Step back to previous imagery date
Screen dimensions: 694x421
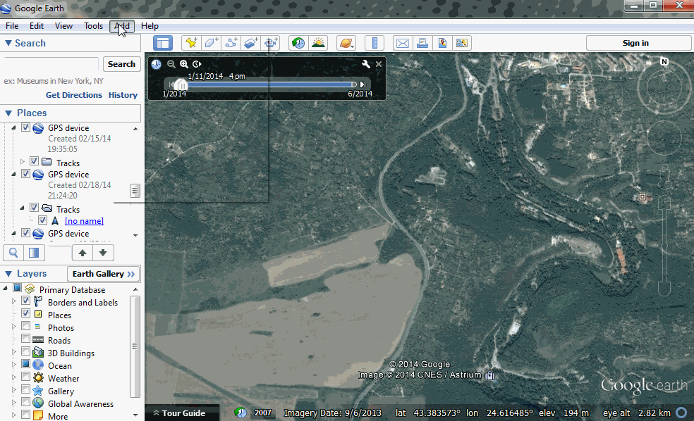(171, 84)
